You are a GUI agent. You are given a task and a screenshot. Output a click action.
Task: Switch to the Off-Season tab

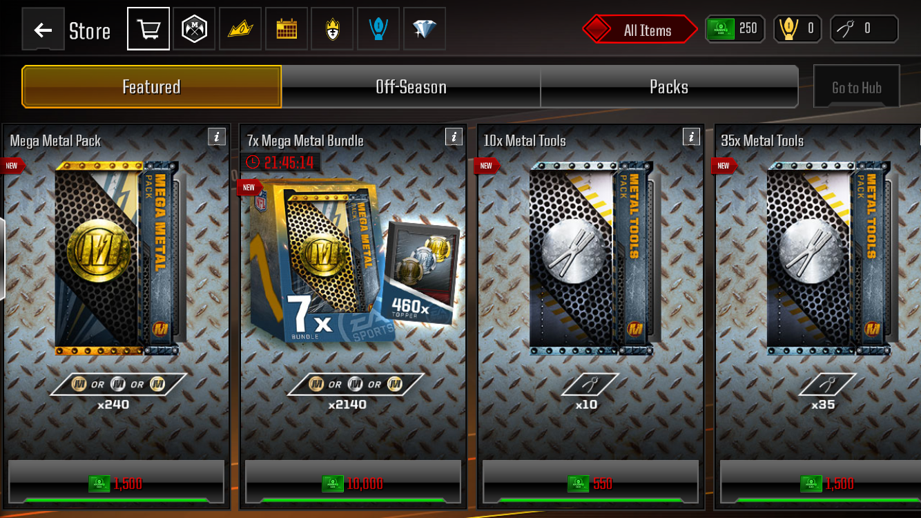pos(411,87)
